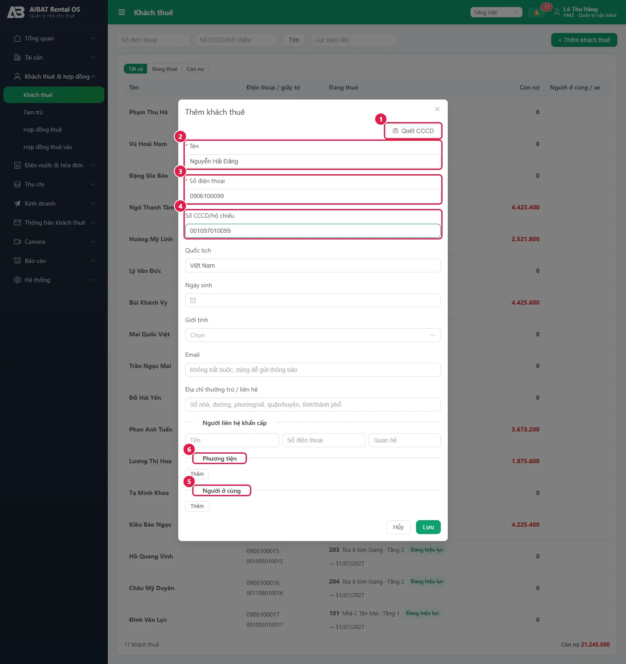Switch to the Còn nợ tab
This screenshot has height=664, width=626.
point(195,69)
